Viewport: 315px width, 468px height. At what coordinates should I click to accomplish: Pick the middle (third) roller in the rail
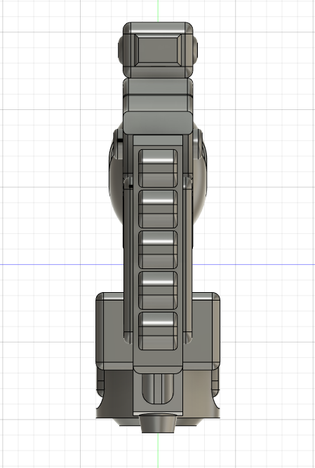[x=158, y=250]
